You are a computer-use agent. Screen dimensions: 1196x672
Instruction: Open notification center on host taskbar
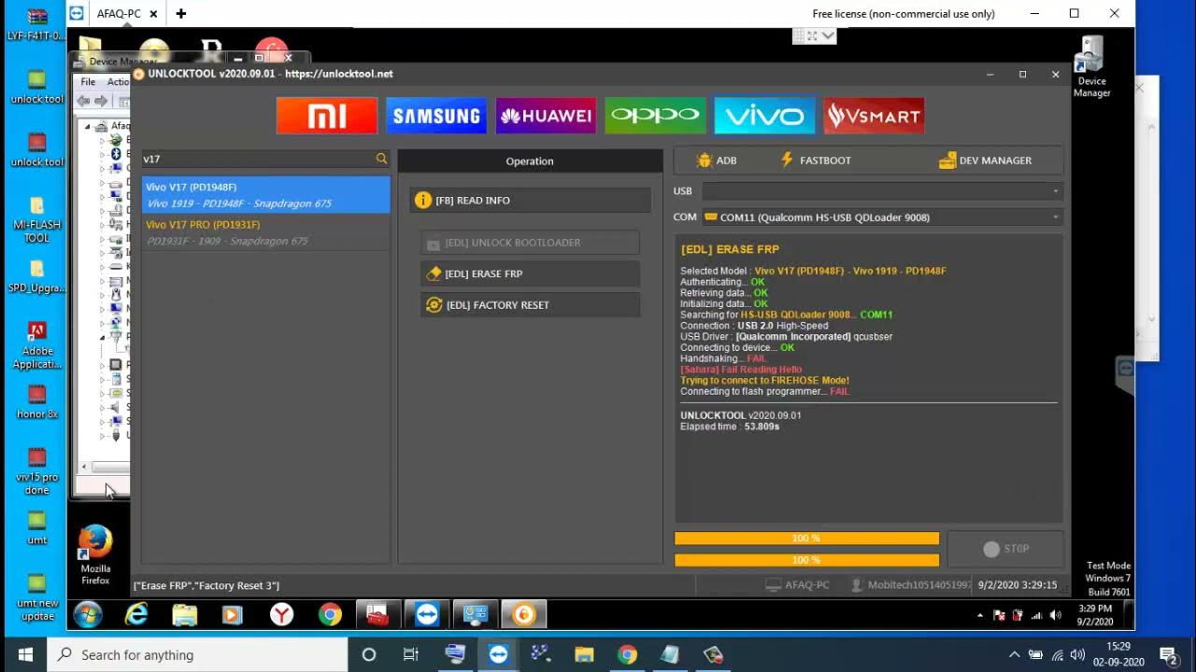point(1168,654)
